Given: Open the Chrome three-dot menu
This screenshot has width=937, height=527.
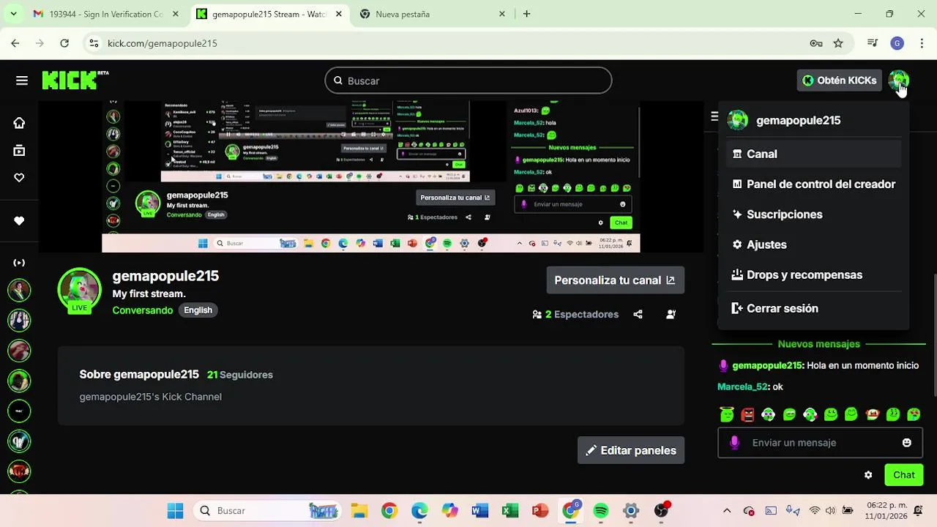Looking at the screenshot, I should (922, 43).
